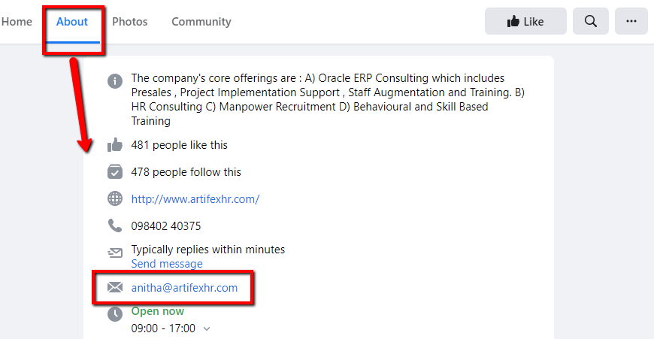Click the phone handset icon
This screenshot has height=339, width=654.
[x=115, y=225]
